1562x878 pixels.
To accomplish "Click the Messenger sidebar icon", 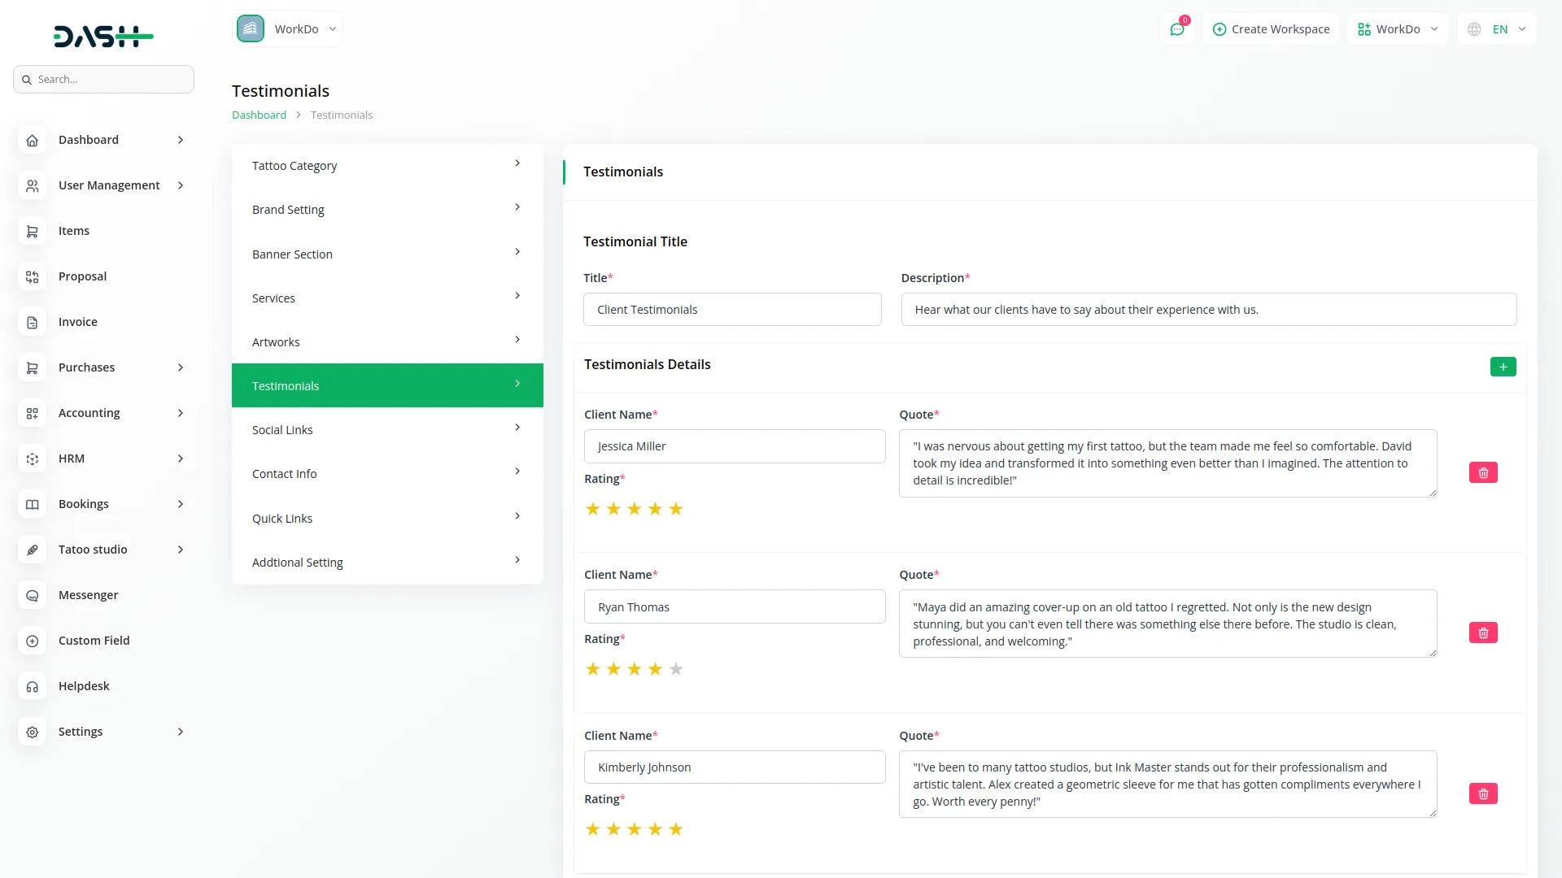I will (x=32, y=595).
